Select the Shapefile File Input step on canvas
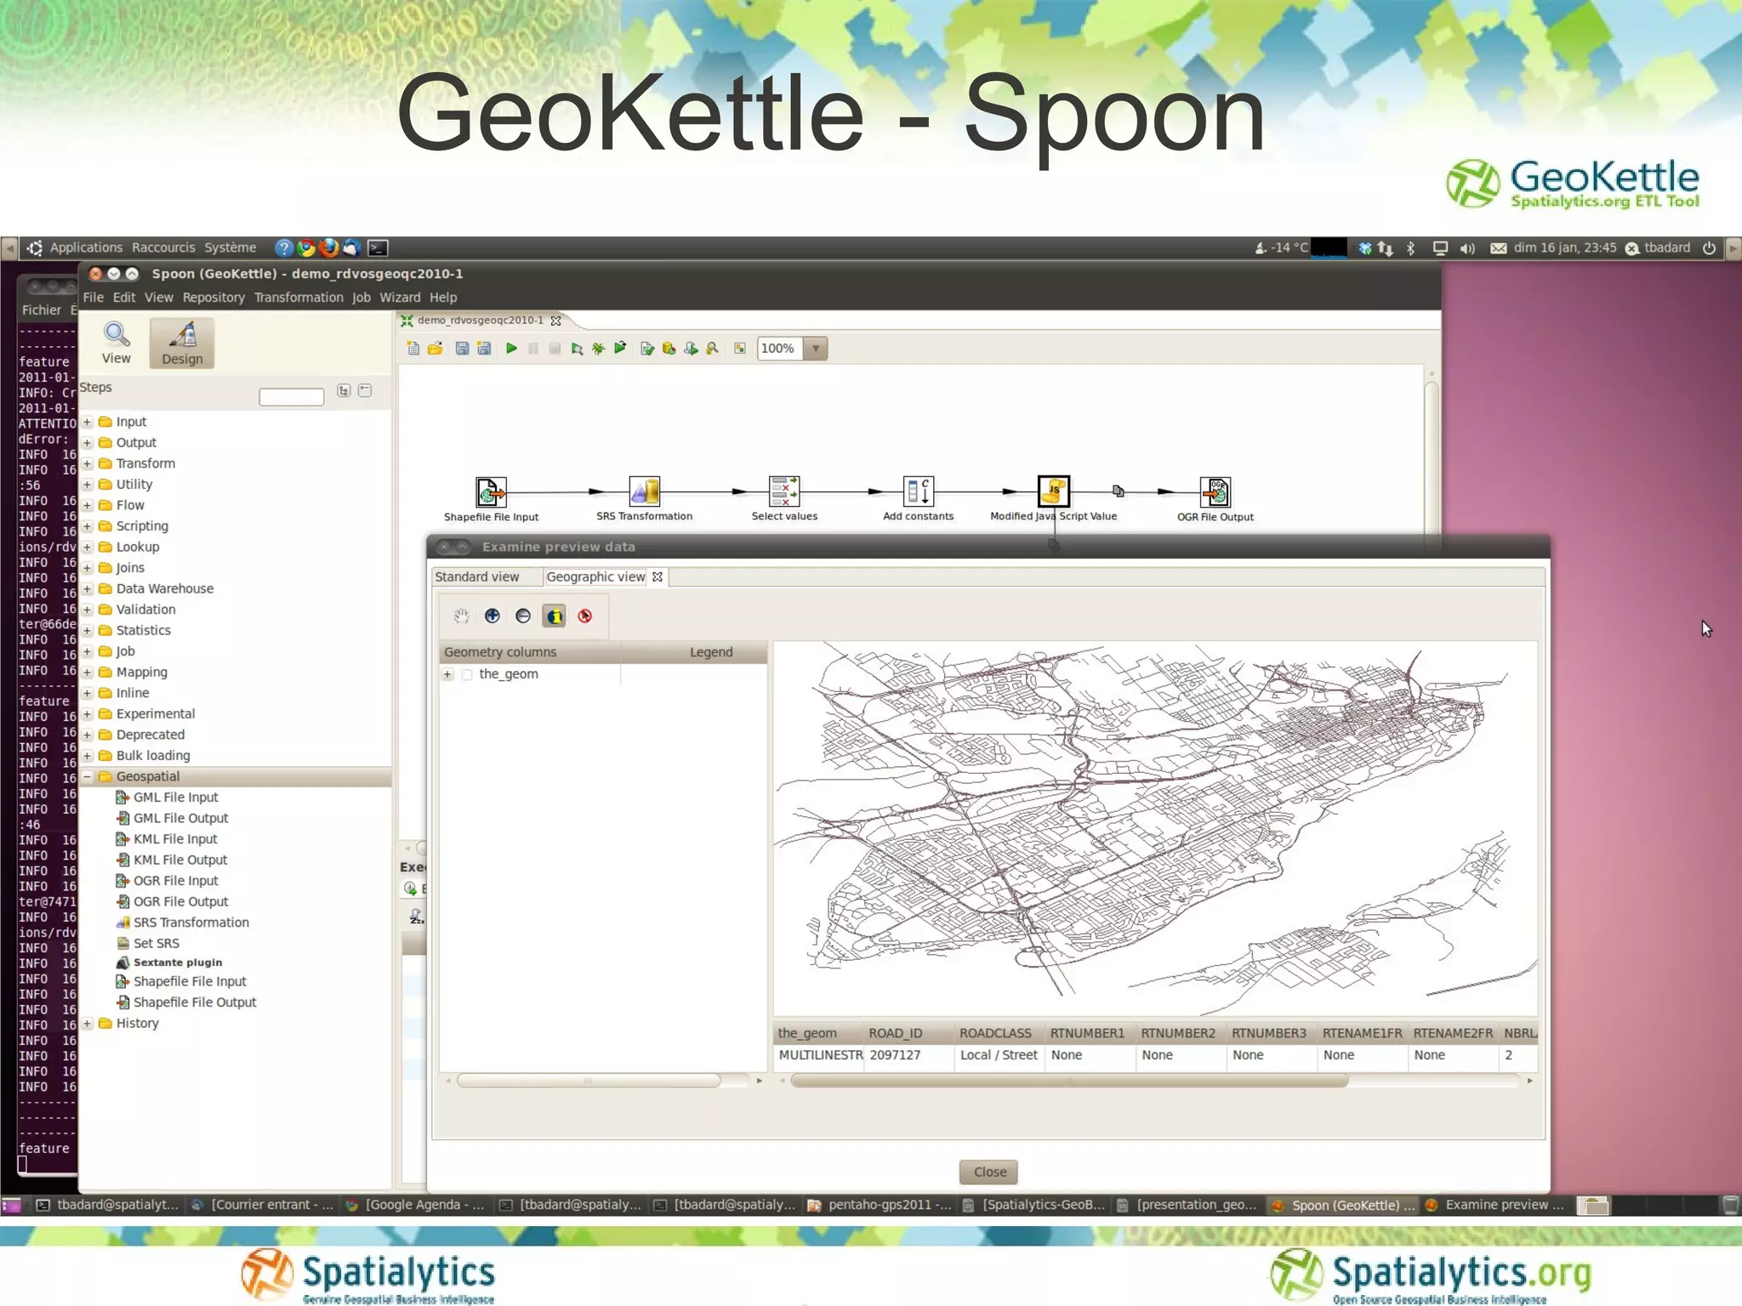This screenshot has width=1742, height=1306. click(x=491, y=491)
